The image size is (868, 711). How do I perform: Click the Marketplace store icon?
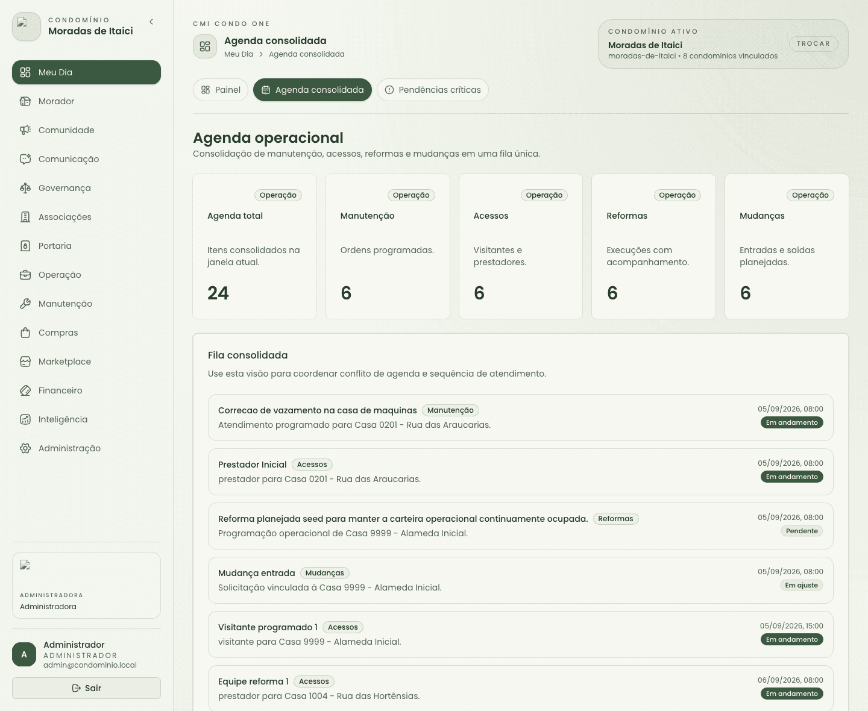(x=25, y=362)
